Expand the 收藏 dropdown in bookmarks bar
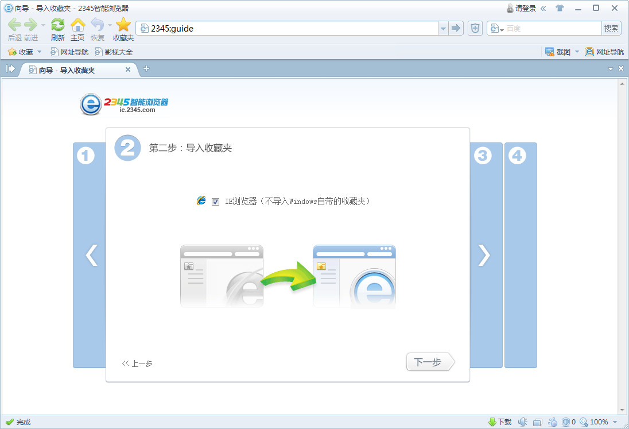The height and width of the screenshot is (429, 629). click(x=39, y=52)
